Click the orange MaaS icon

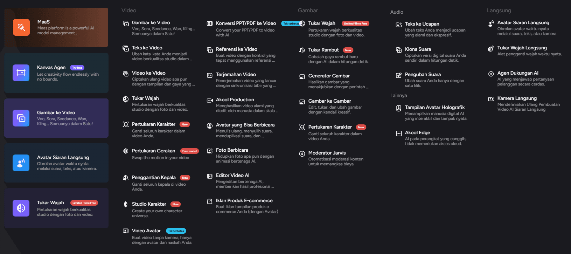21,27
